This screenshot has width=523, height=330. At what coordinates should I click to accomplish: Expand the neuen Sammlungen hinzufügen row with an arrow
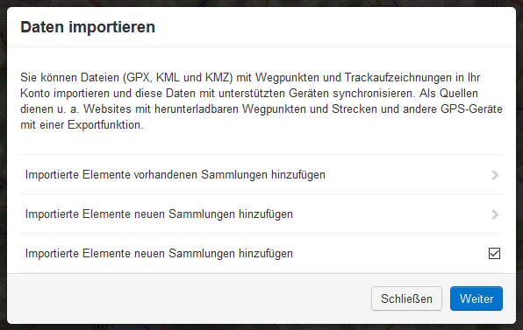pos(261,214)
